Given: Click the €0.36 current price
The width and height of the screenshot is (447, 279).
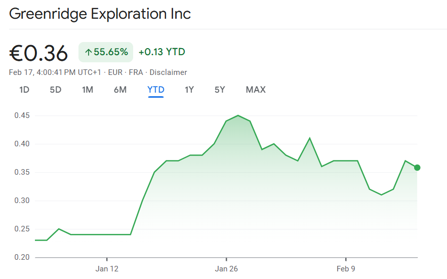Looking at the screenshot, I should 38,53.
